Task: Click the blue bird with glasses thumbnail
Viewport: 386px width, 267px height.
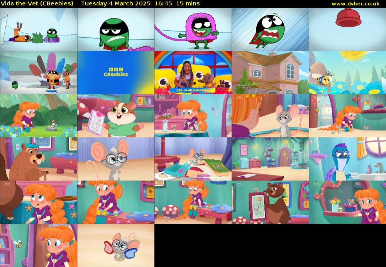Action: 347,159
